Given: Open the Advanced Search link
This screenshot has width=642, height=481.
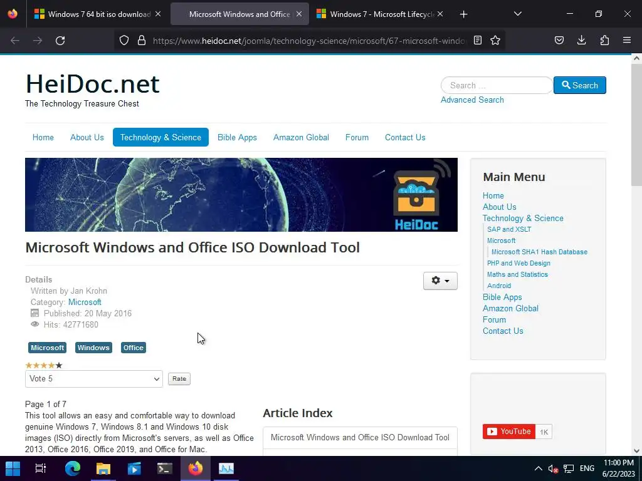Looking at the screenshot, I should tap(472, 100).
